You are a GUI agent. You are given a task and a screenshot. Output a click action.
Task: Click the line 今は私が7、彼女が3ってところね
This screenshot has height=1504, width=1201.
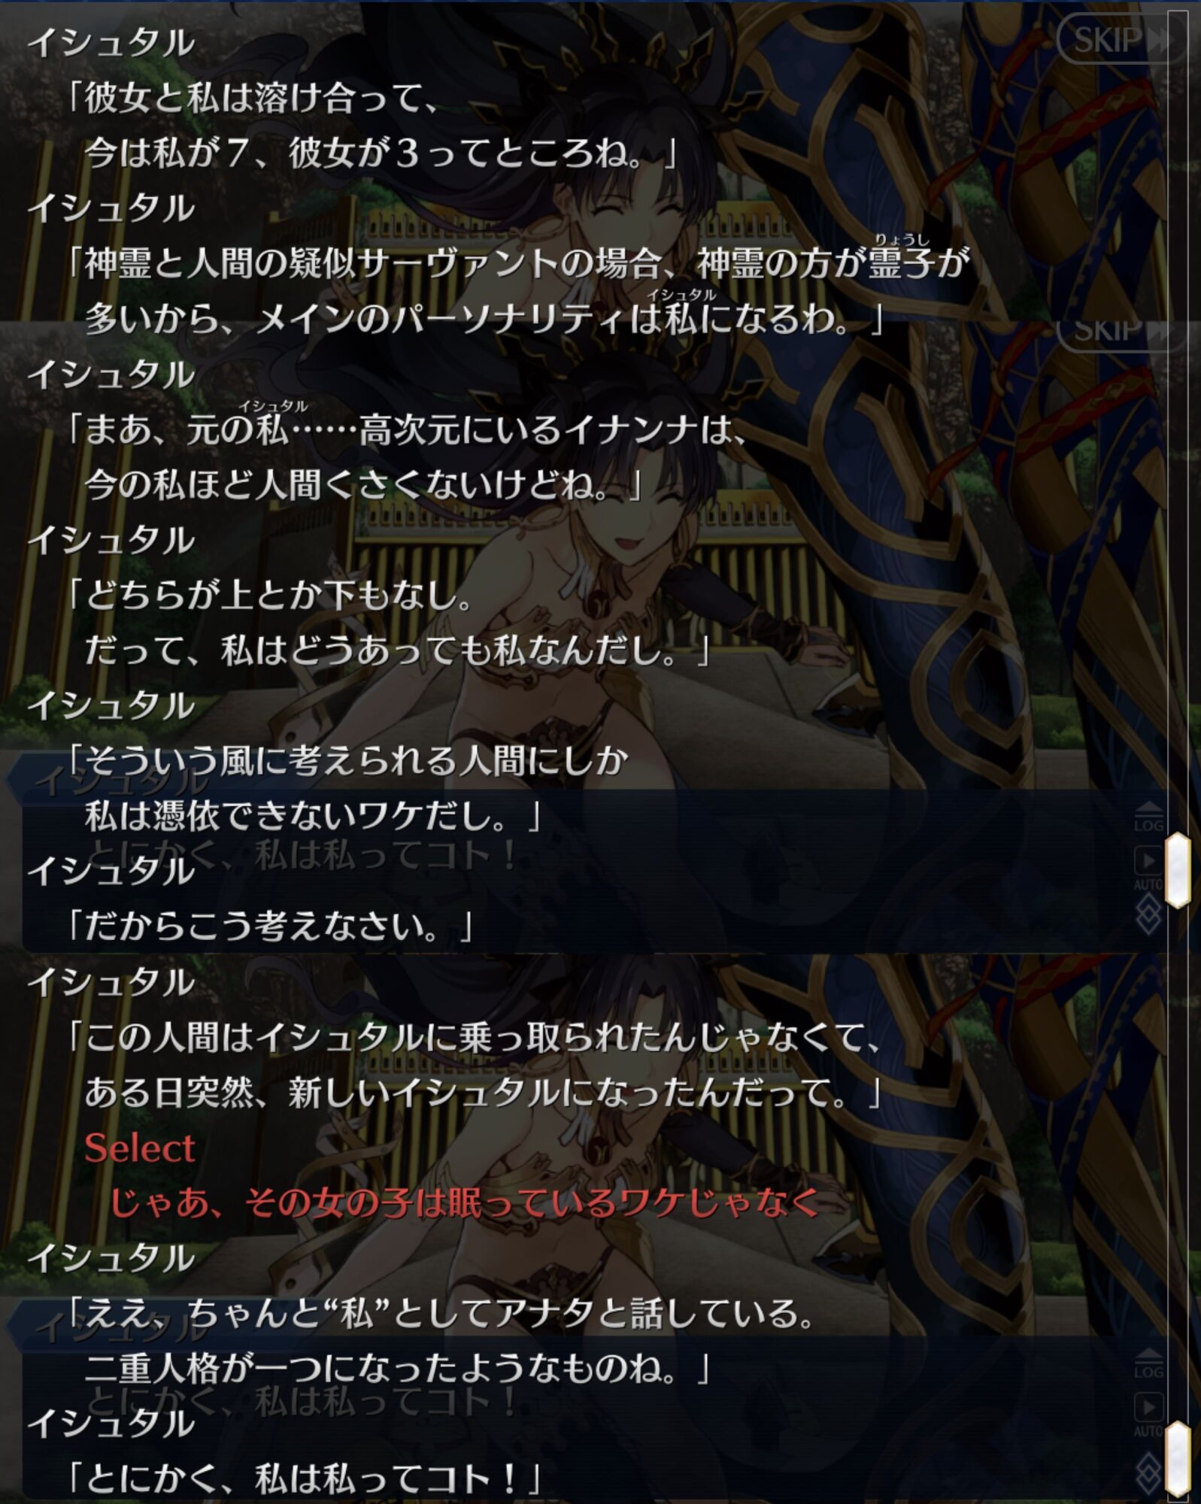pyautogui.click(x=381, y=153)
